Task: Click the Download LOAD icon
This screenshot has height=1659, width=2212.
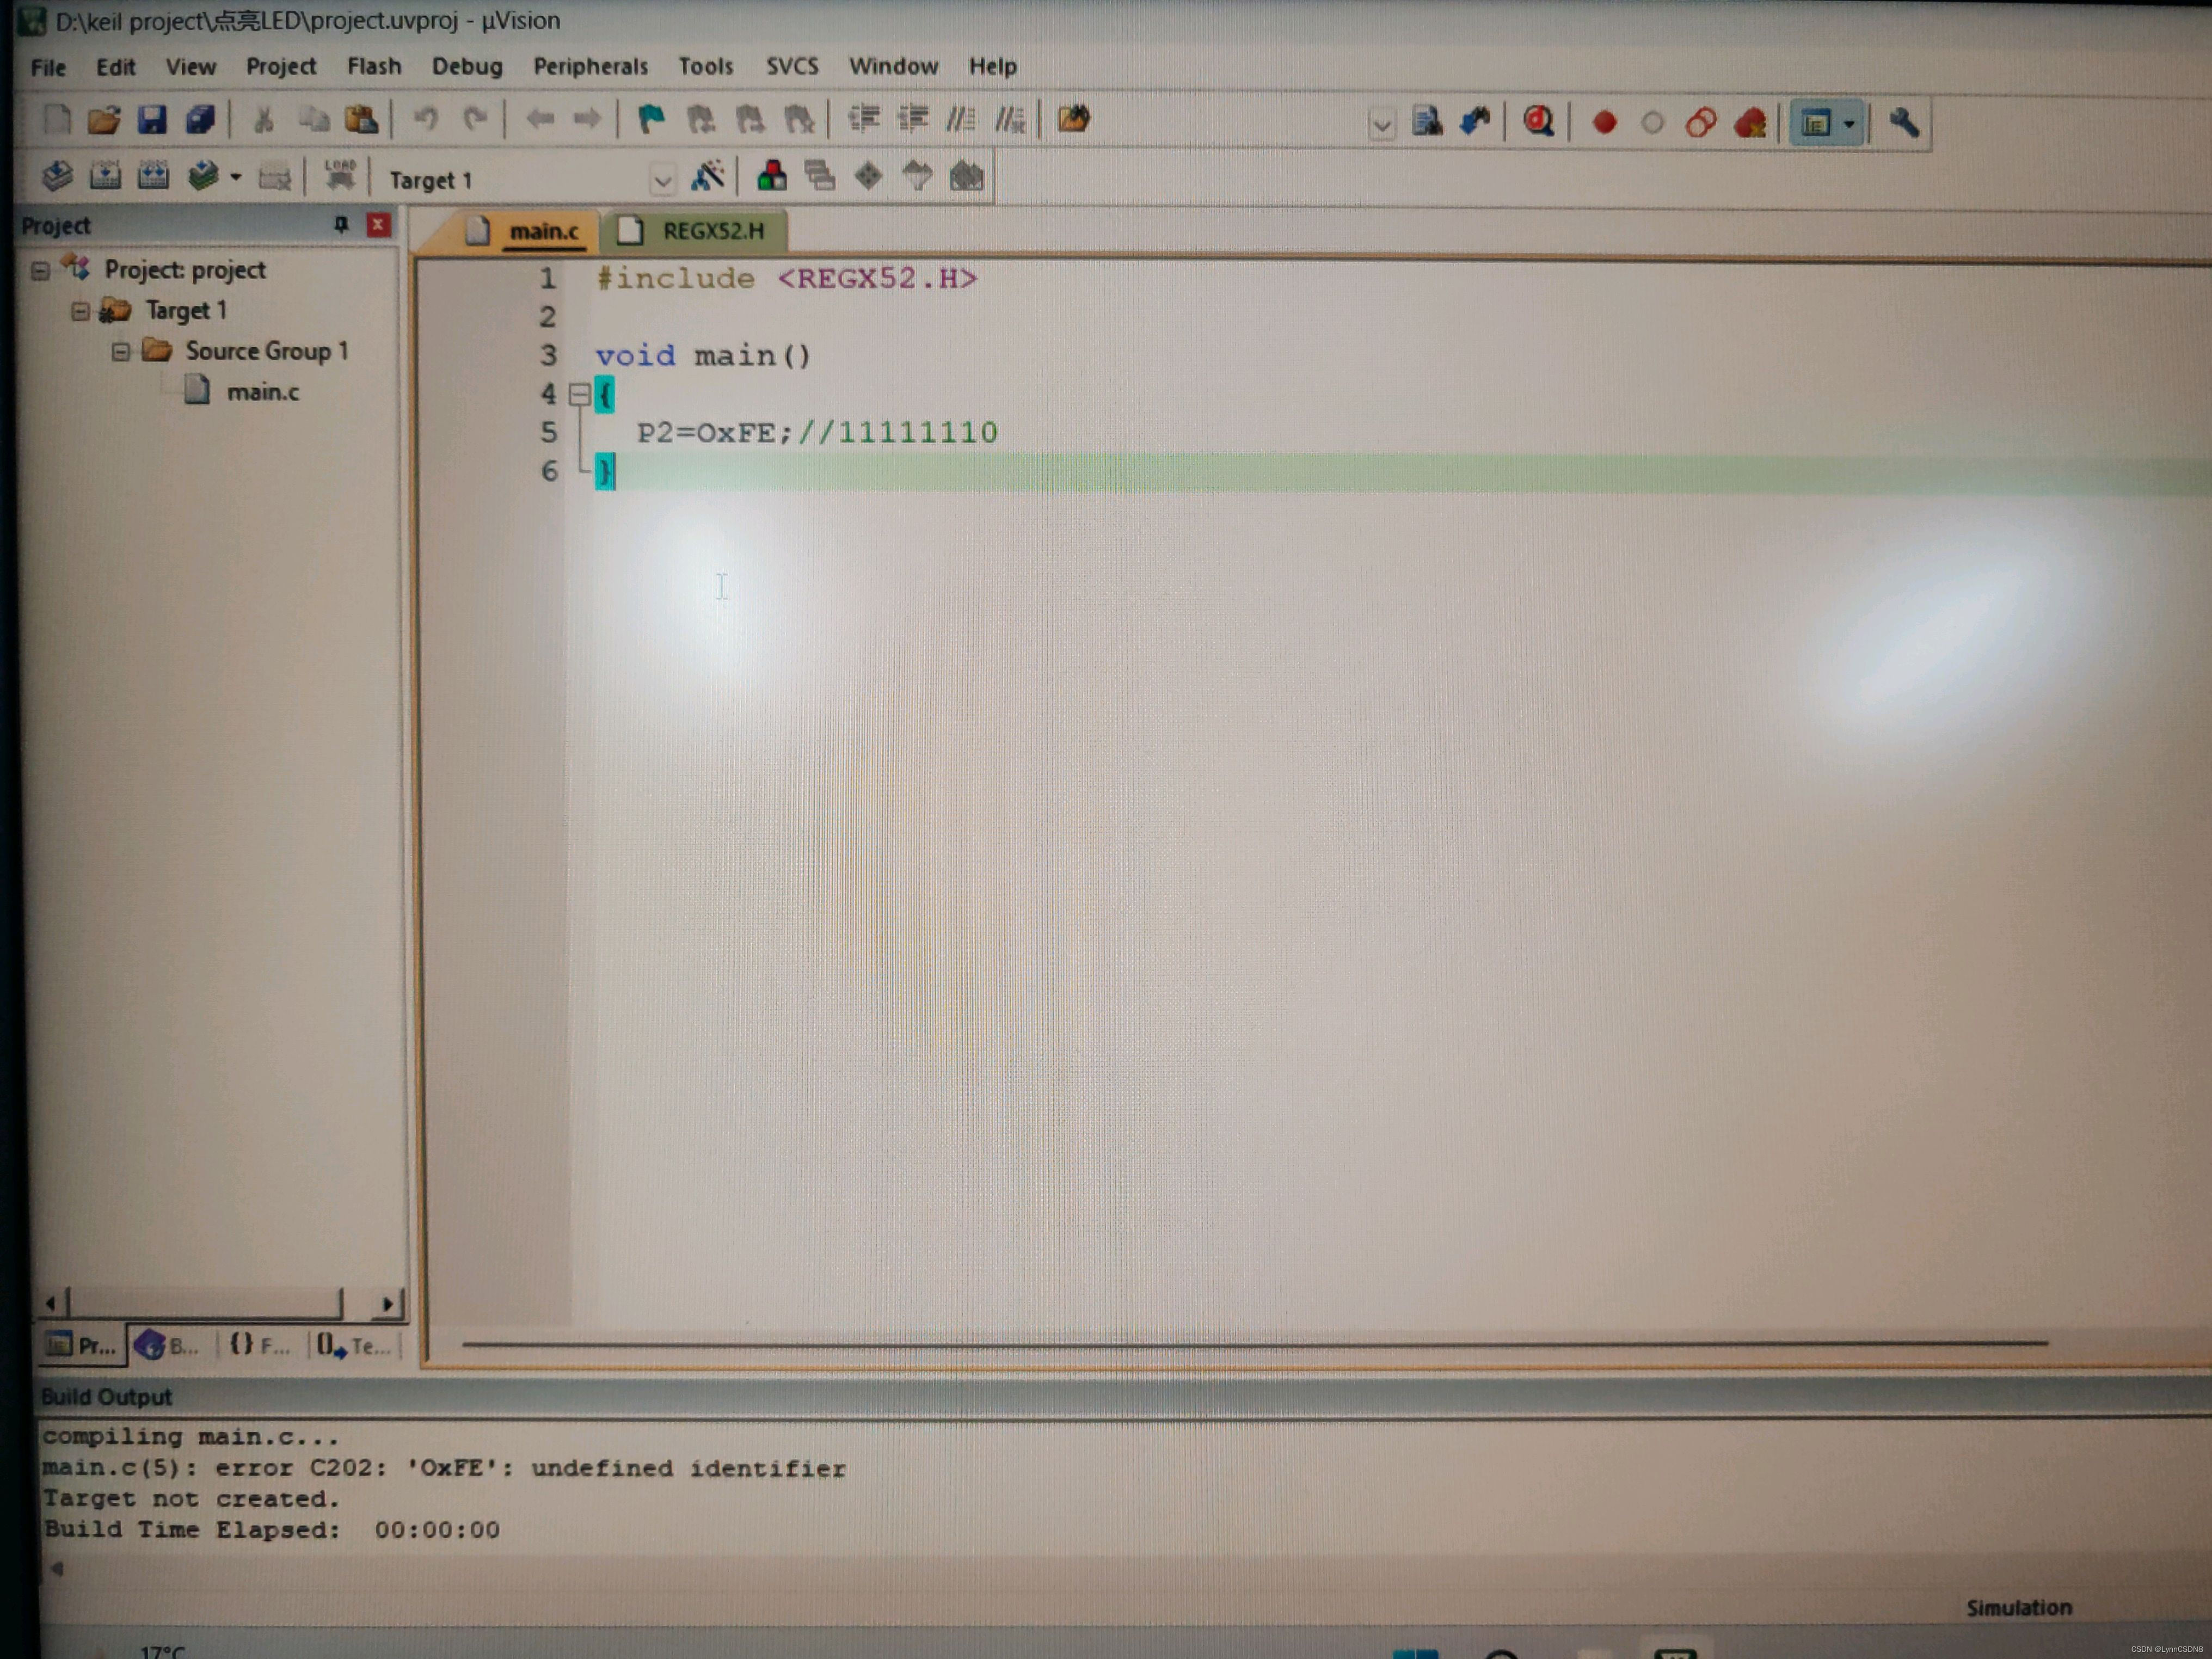Action: (x=340, y=176)
